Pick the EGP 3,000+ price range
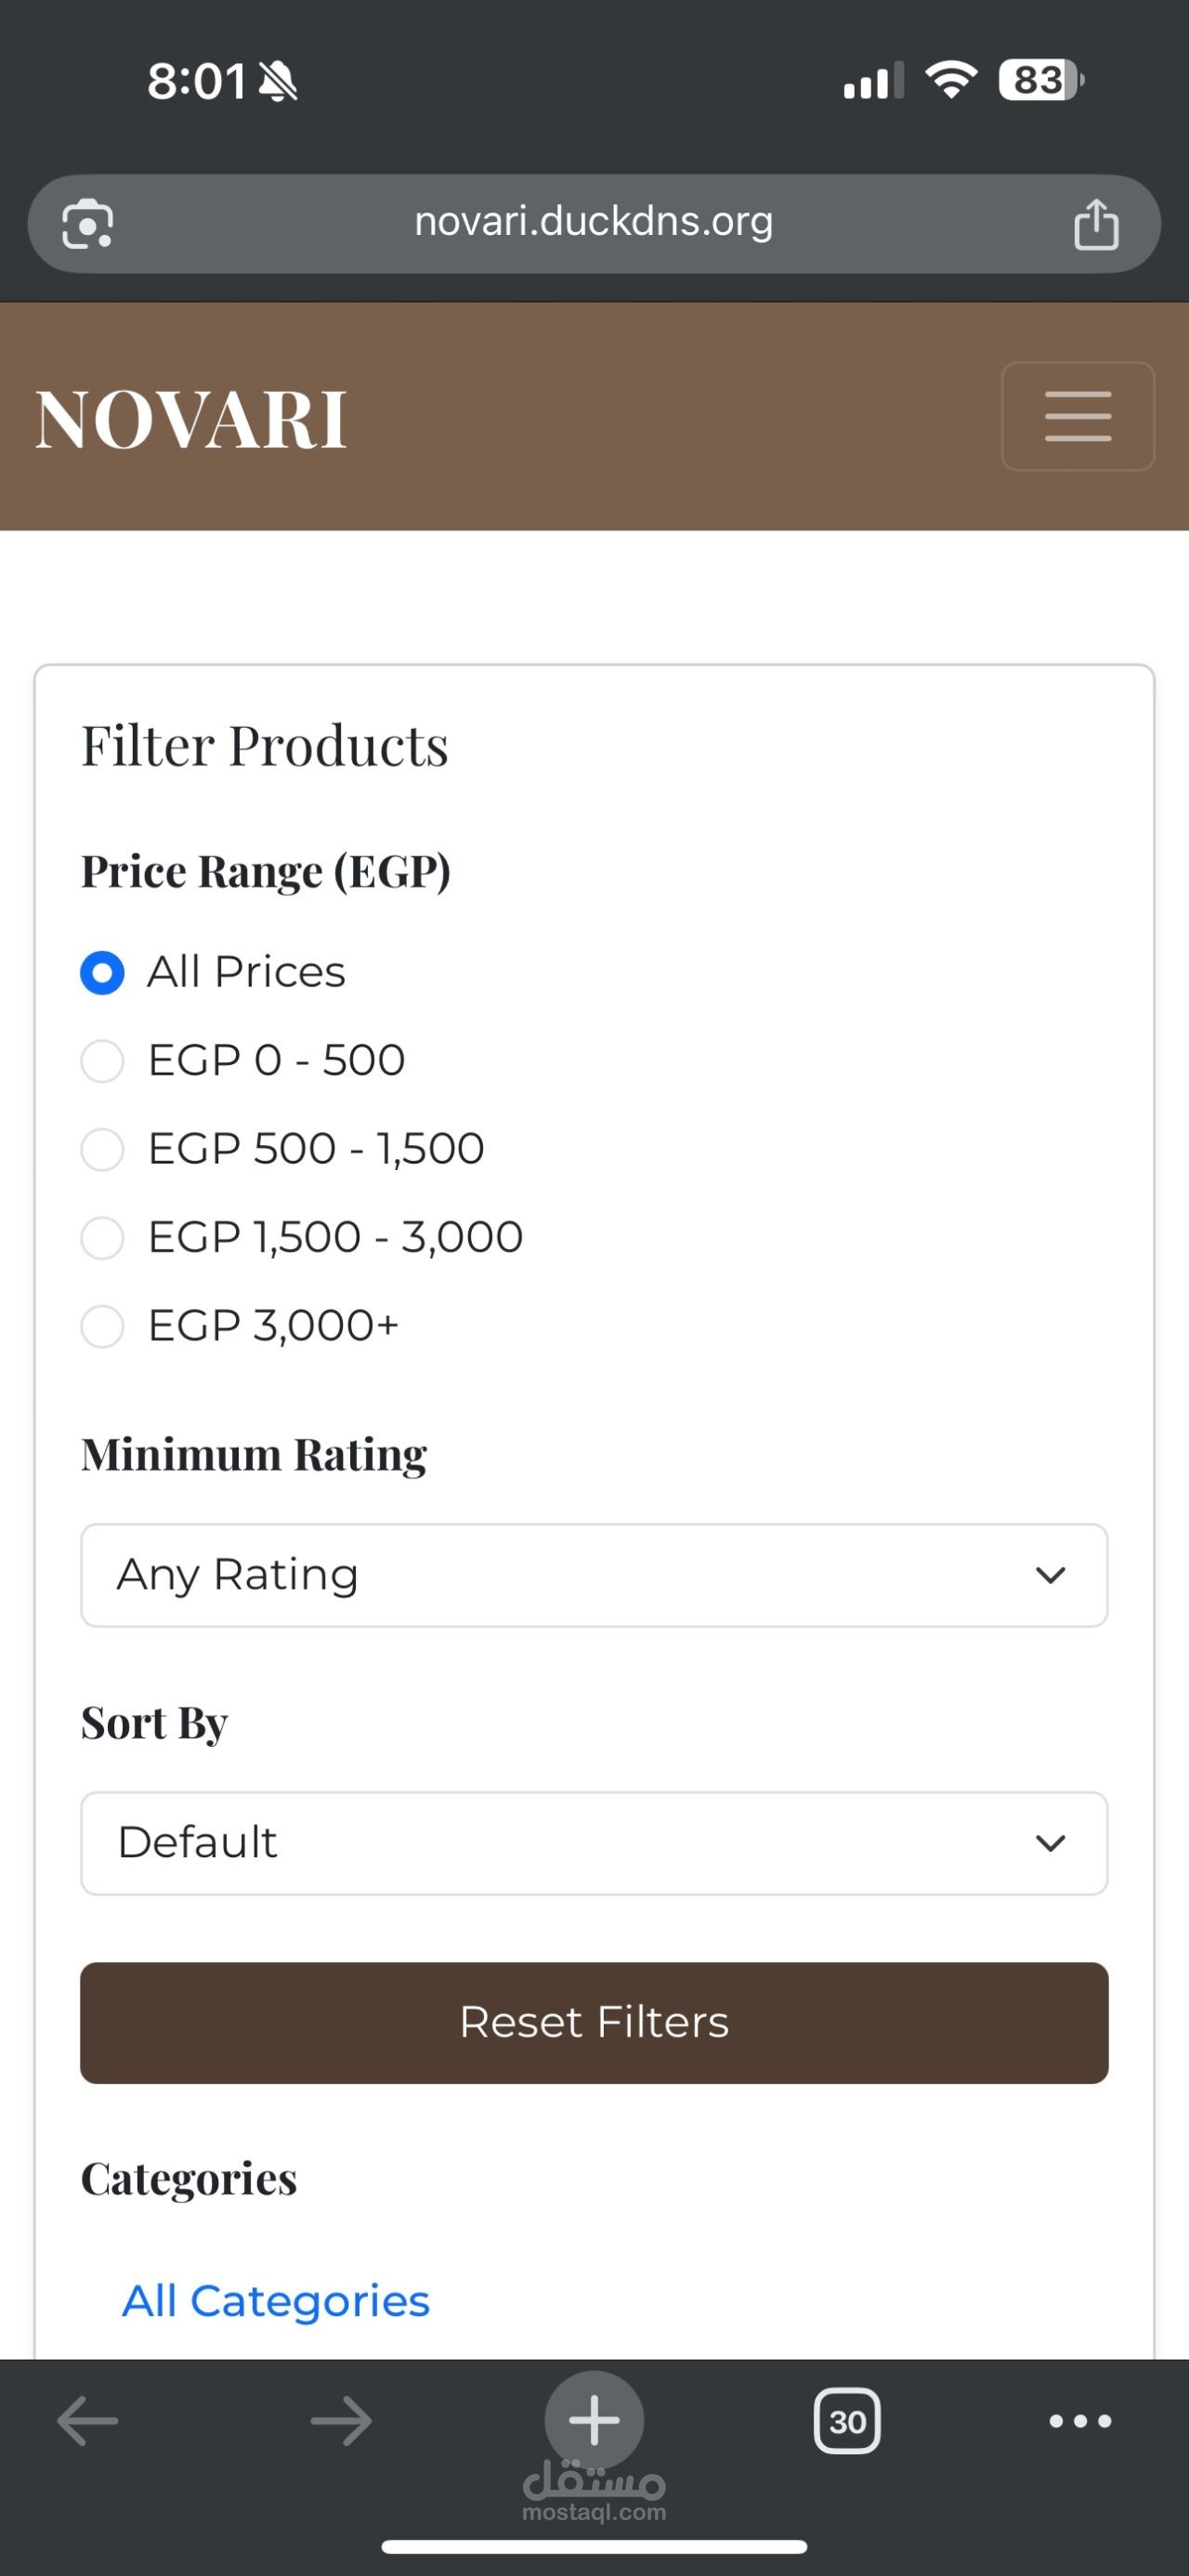Viewport: 1189px width, 2576px height. (102, 1326)
